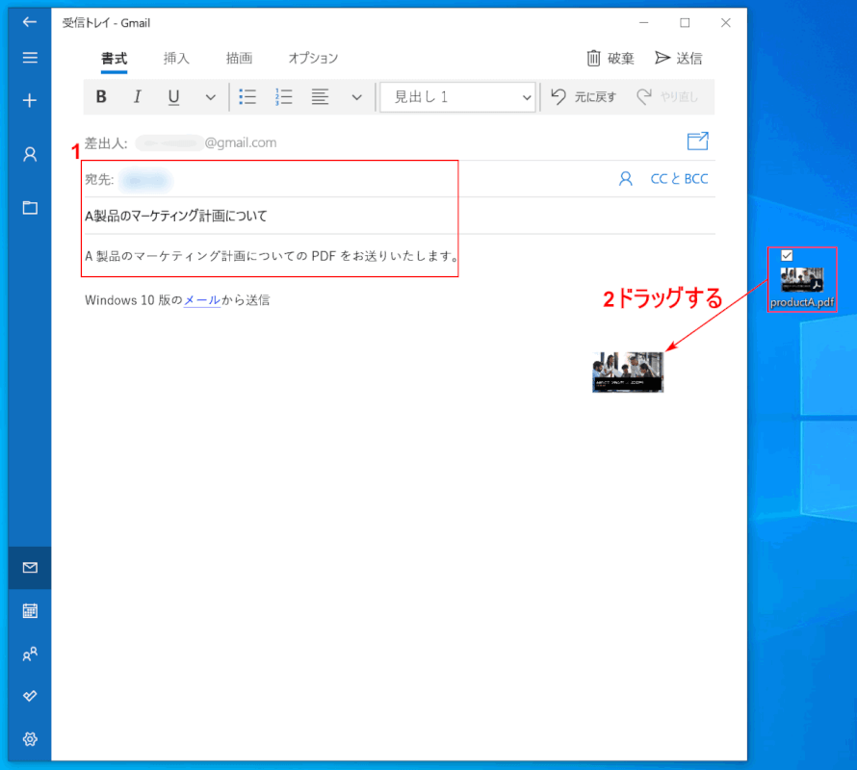Expand the font formatting options chevron
This screenshot has height=770, width=857.
[x=210, y=96]
